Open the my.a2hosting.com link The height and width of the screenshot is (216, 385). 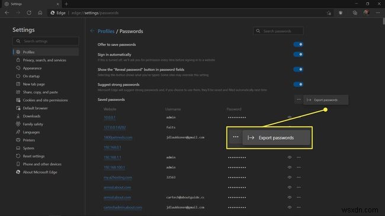click(118, 178)
